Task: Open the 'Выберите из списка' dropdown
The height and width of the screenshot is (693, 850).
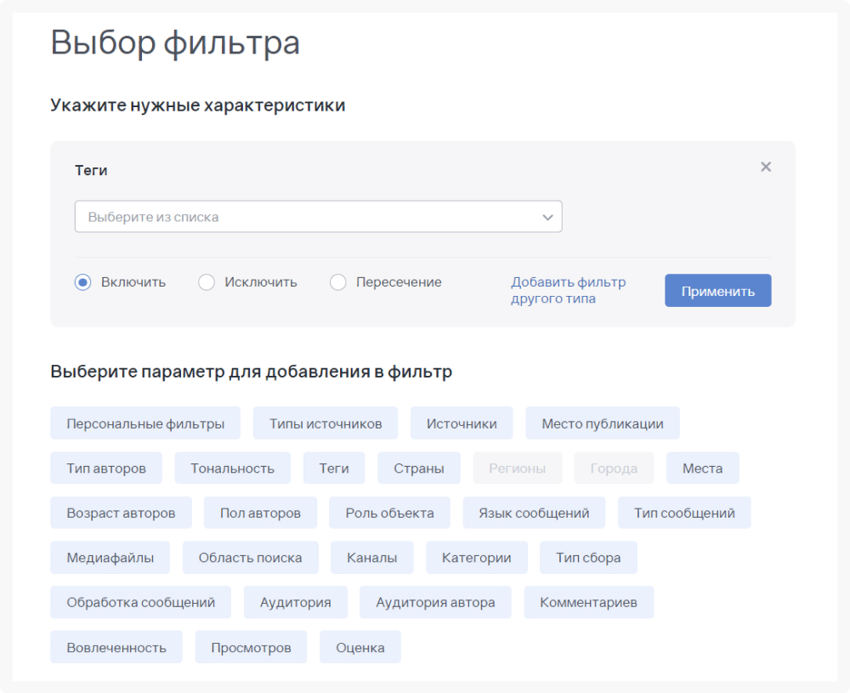Action: 318,217
